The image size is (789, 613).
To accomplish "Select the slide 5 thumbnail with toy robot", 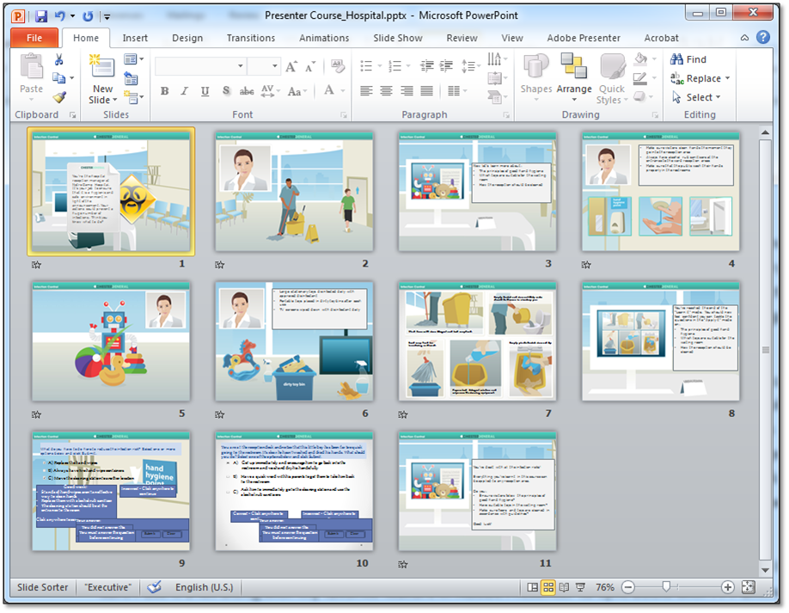I will click(x=112, y=341).
